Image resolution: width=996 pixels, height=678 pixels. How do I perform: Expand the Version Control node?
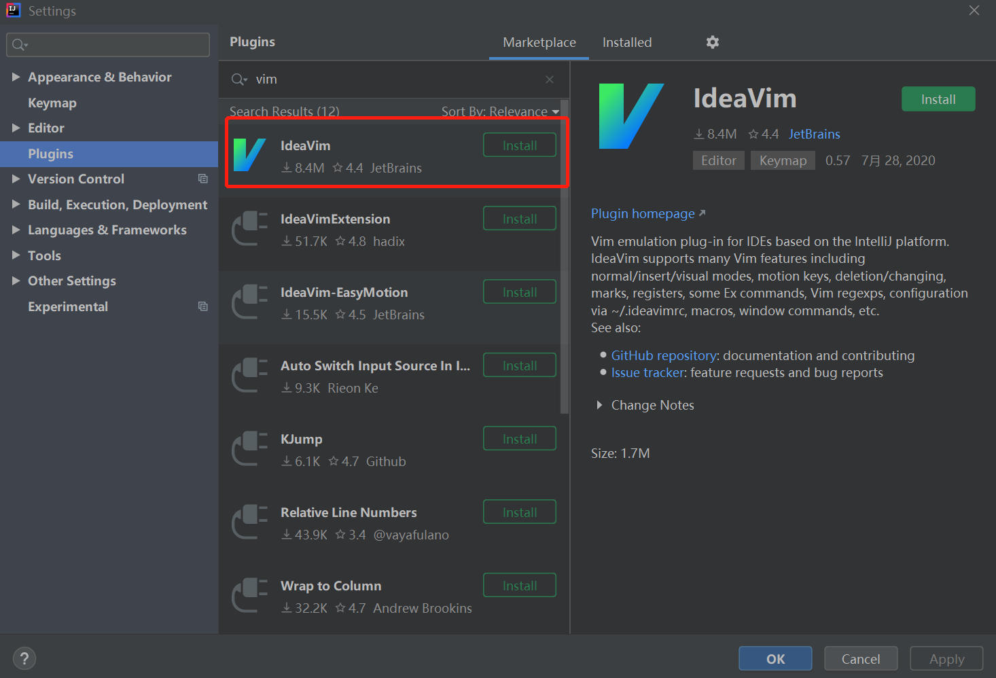pyautogui.click(x=16, y=179)
